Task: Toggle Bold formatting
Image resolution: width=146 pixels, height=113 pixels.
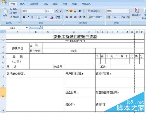Action: click(x=24, y=17)
